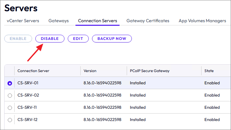Select the CS-SRV-01 radio button
Image resolution: width=231 pixels, height=130 pixels.
pyautogui.click(x=10, y=83)
